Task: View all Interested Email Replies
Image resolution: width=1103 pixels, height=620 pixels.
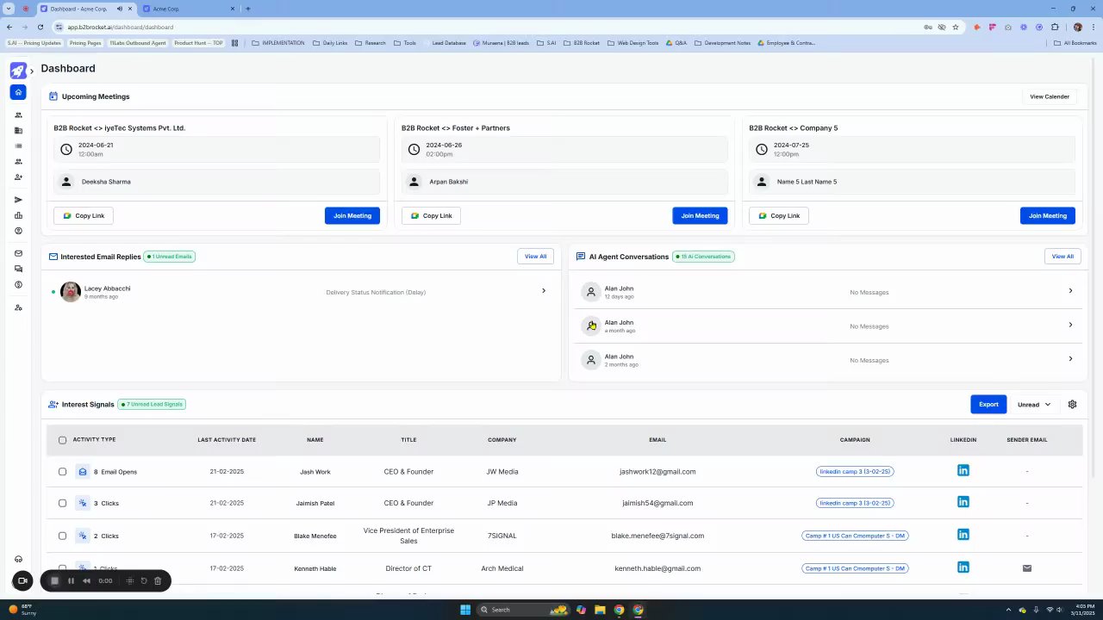Action: [x=535, y=257]
